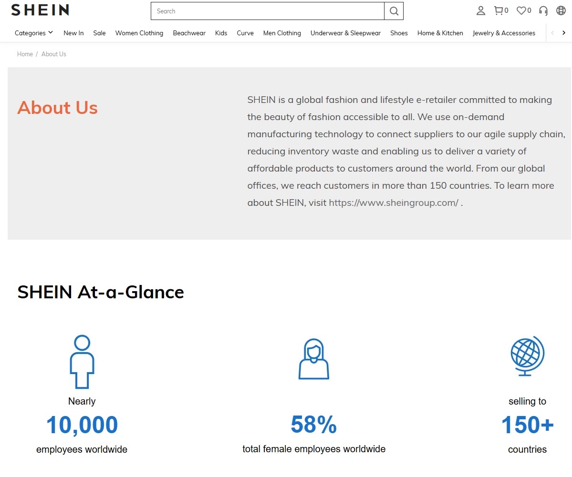Show previous navigation items with left arrow
Screen dimensions: 572x477
552,33
